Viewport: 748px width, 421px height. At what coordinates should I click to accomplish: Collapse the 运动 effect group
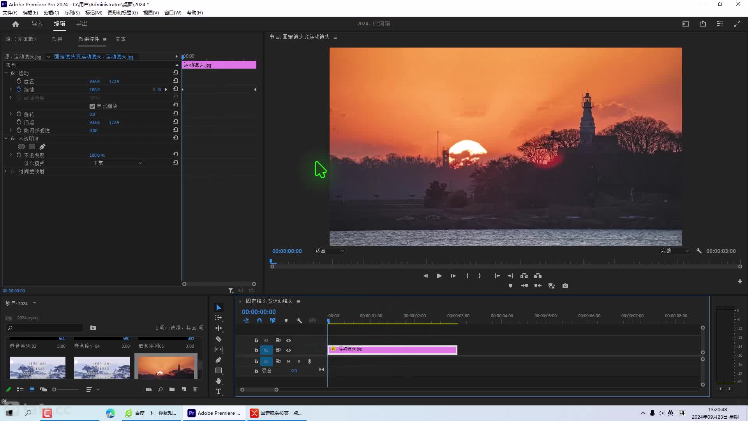6,73
